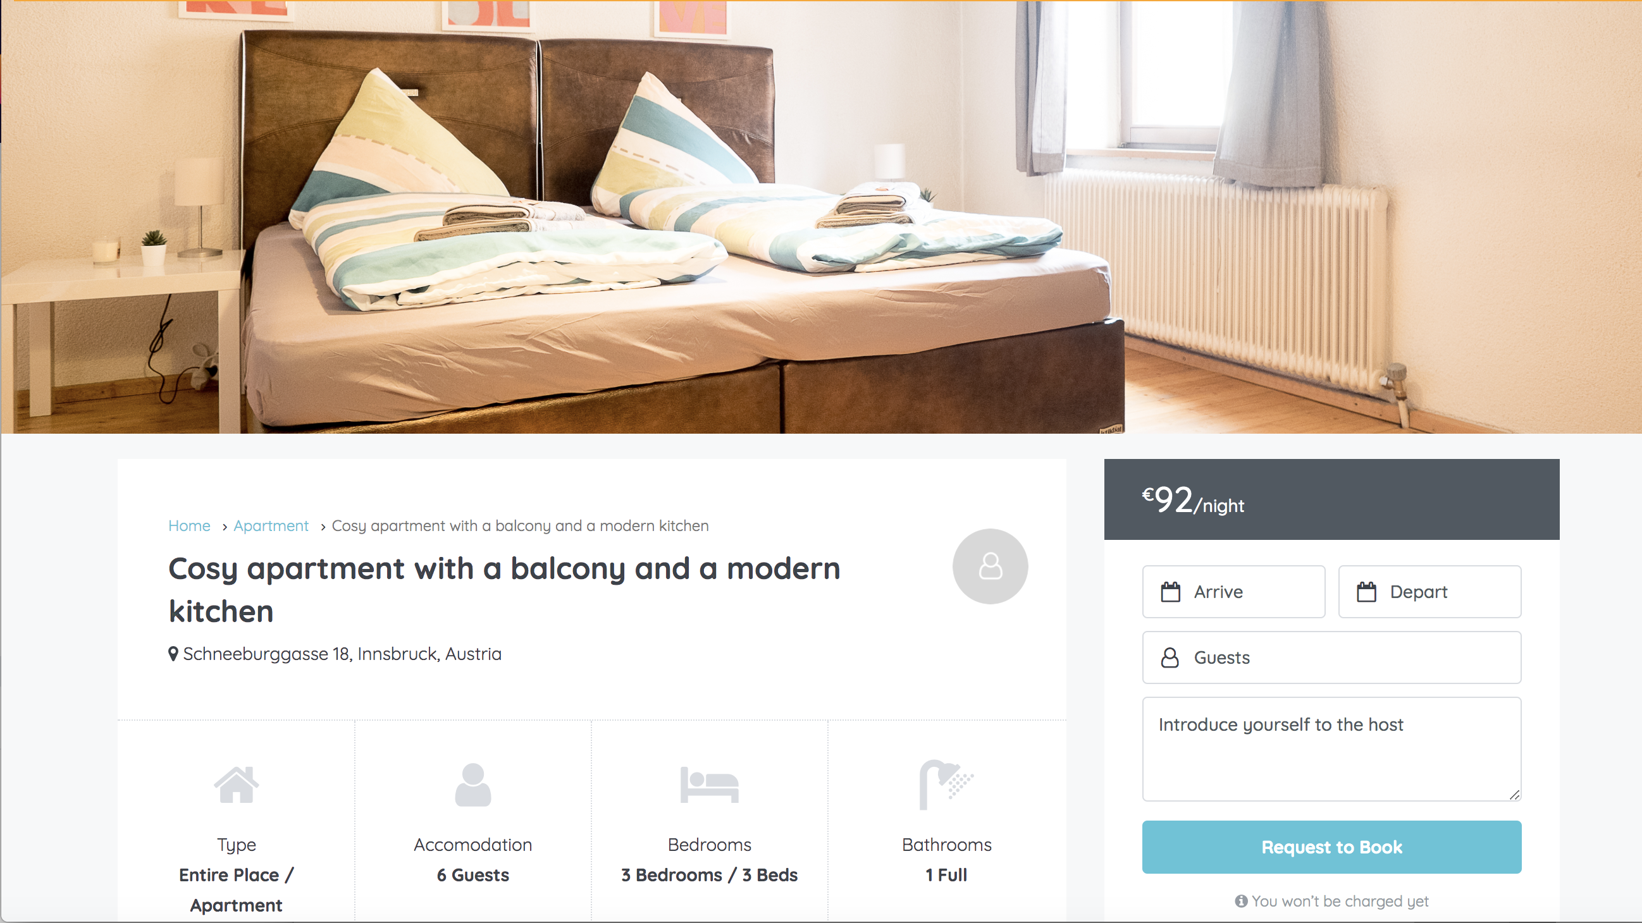Open the Depart date picker
This screenshot has width=1642, height=923.
[x=1429, y=592]
